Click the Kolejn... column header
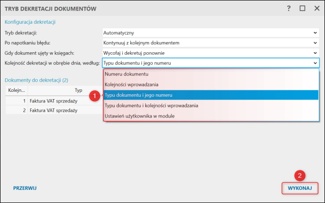 pos(16,90)
